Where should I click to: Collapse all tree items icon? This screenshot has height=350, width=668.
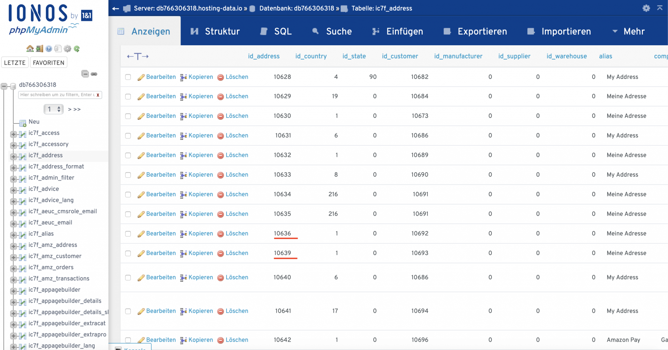coord(85,74)
